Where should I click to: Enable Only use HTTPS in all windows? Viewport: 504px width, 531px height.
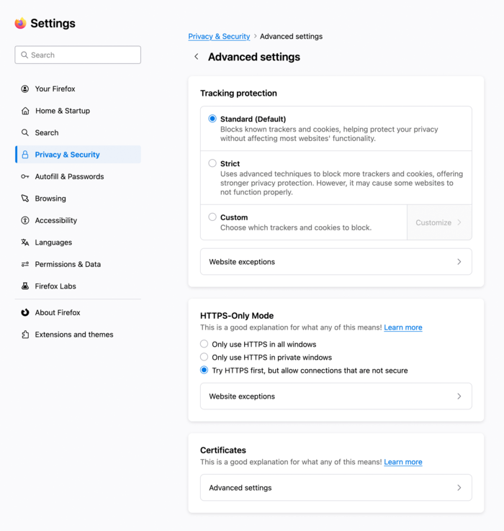204,345
